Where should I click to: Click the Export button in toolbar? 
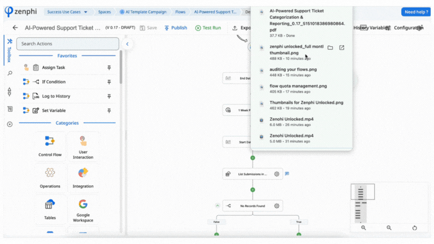point(241,28)
